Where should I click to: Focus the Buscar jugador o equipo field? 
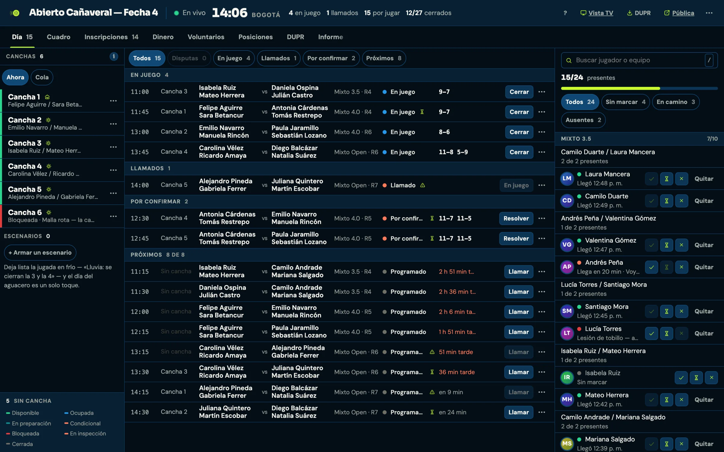[639, 60]
